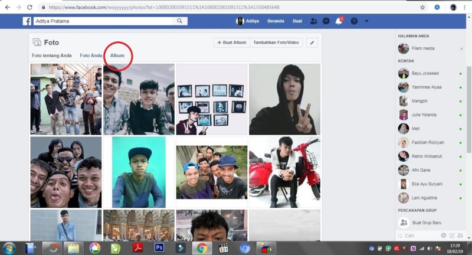Screen dimensions: 472x255
Task: Open chat with Meli
Action: point(416,129)
